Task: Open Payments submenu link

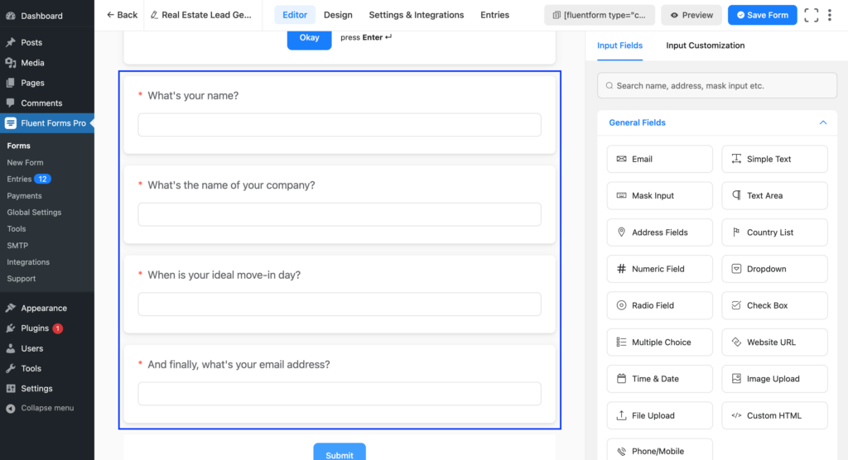Action: coord(24,196)
